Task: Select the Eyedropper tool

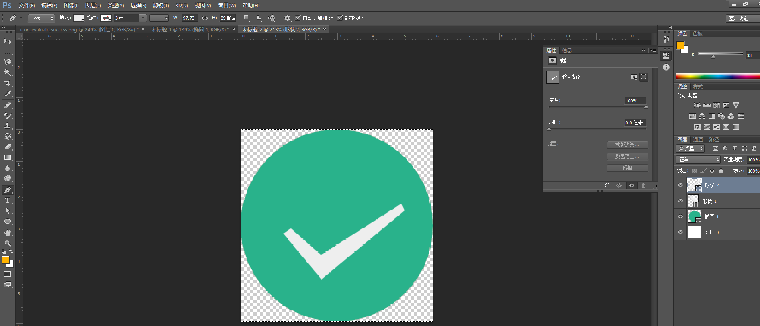Action: click(8, 94)
